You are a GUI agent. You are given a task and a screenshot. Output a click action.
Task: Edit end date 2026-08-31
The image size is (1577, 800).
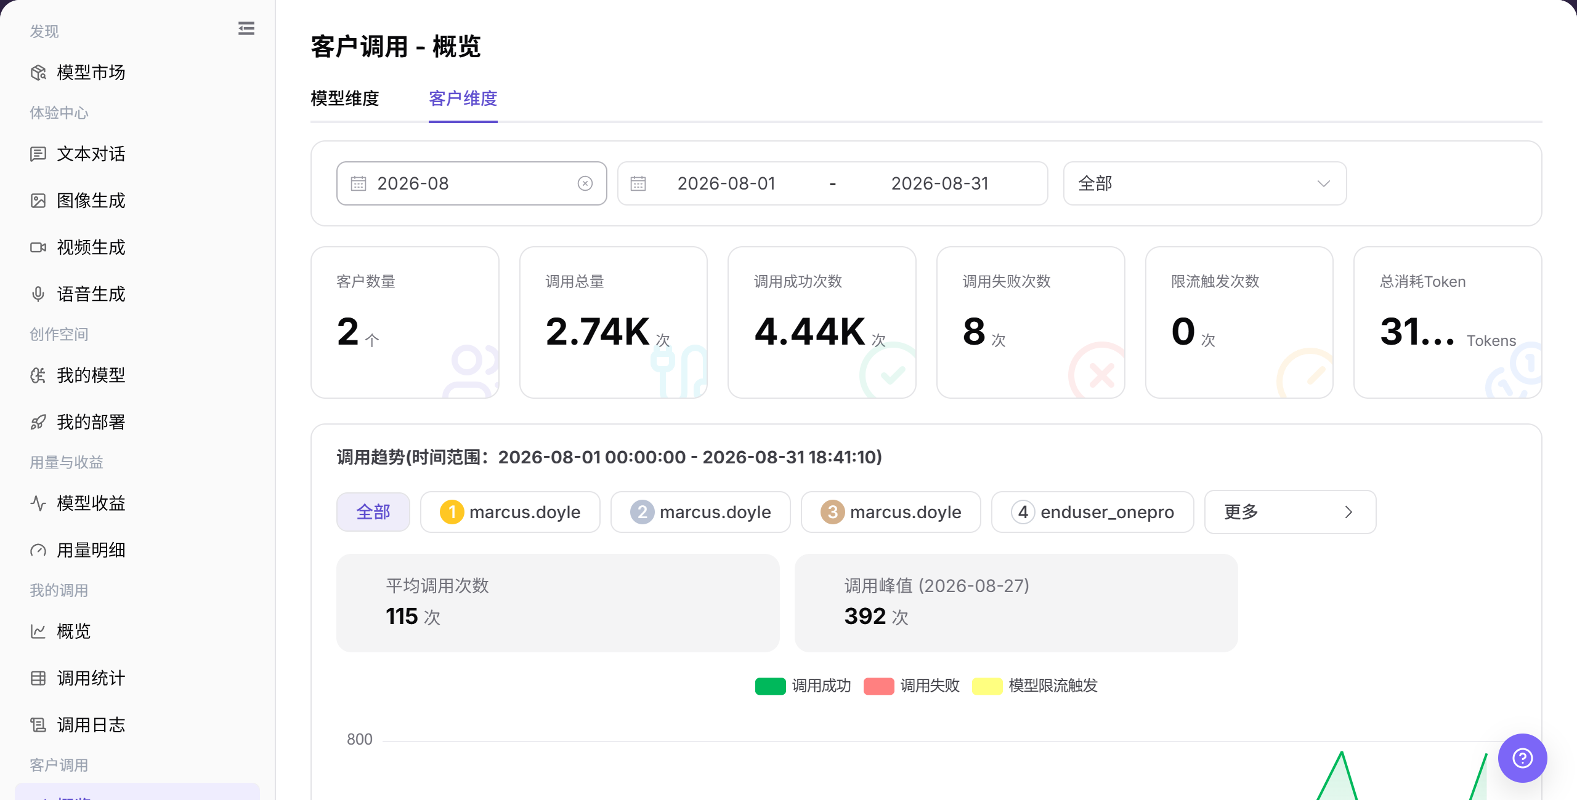coord(940,183)
